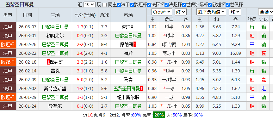Click score 3-1(1-0) at 雷恩
The height and width of the screenshot is (119, 273).
pyautogui.click(x=85, y=71)
